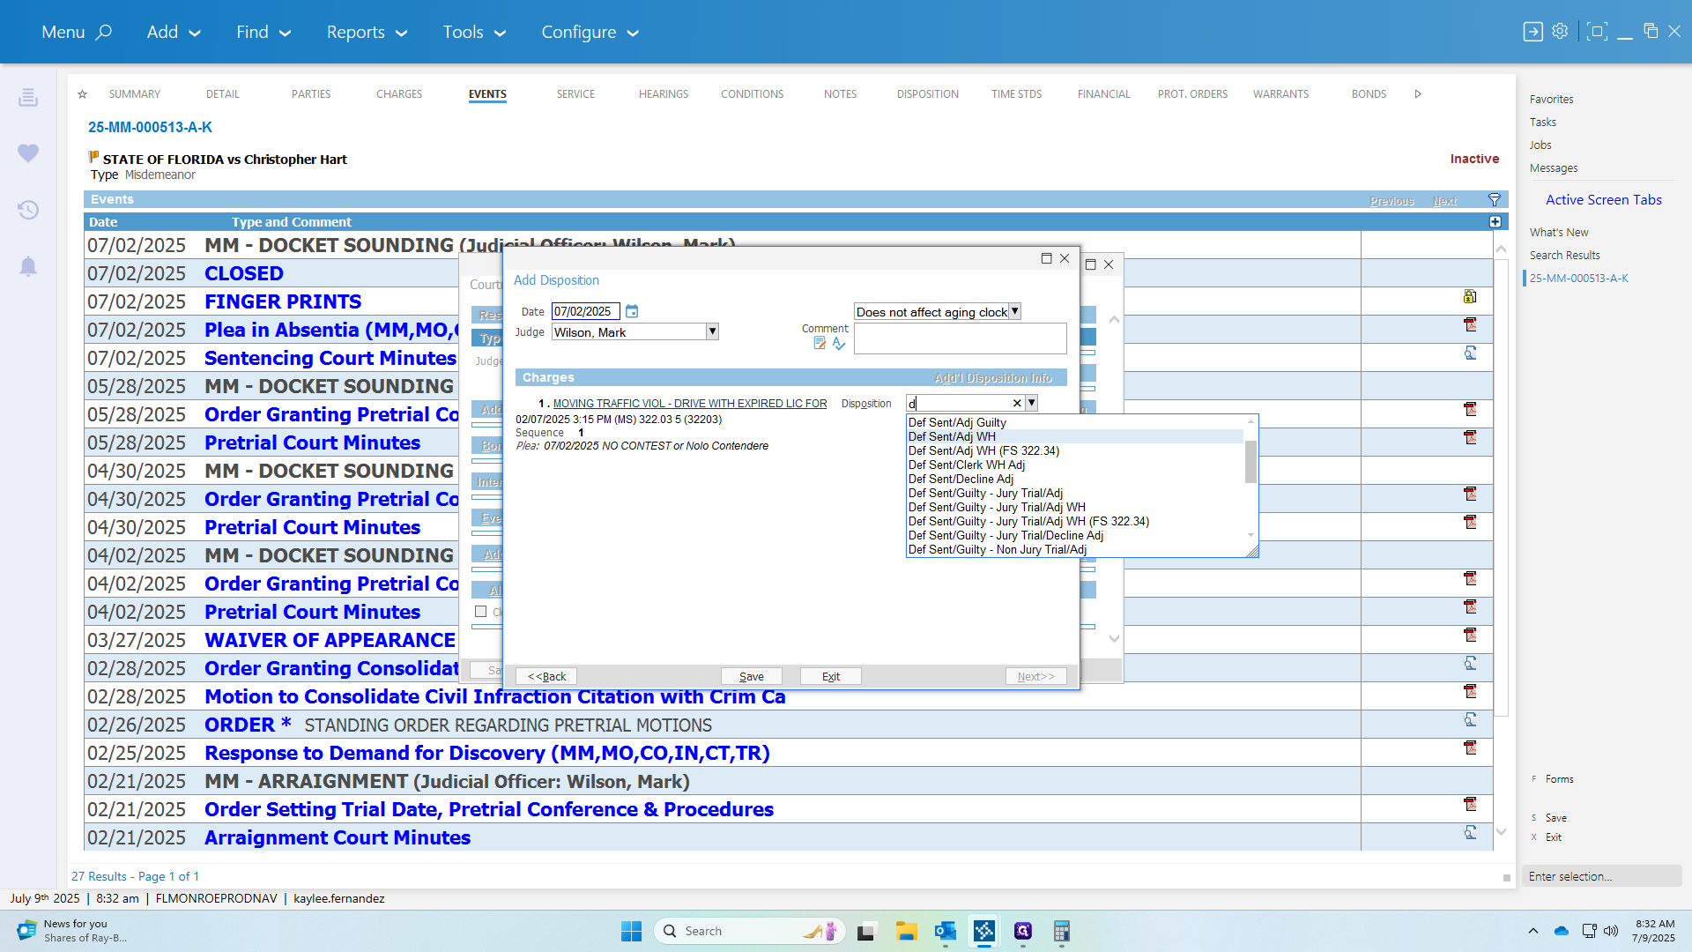Click the background dialog scroll up arrow
Viewport: 1692px width, 952px height.
(x=1114, y=320)
